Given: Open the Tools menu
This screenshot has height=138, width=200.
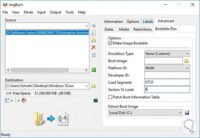Looking at the screenshot, I should click(x=70, y=12).
